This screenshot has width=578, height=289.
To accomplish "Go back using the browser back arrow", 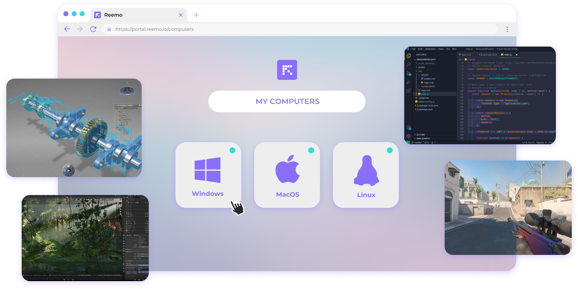I will coord(67,29).
